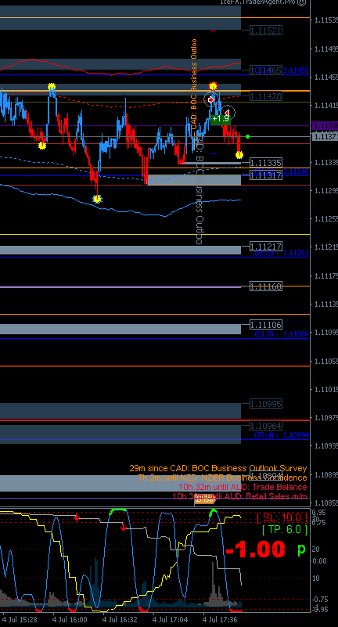Click the 1.10855 price scale value
Viewport: 338px width, 627px height.
326,503
